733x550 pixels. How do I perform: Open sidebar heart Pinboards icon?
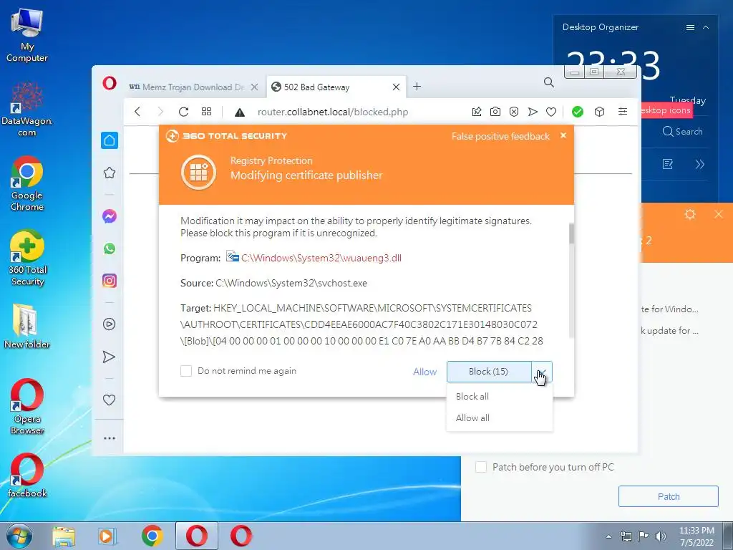tap(109, 400)
